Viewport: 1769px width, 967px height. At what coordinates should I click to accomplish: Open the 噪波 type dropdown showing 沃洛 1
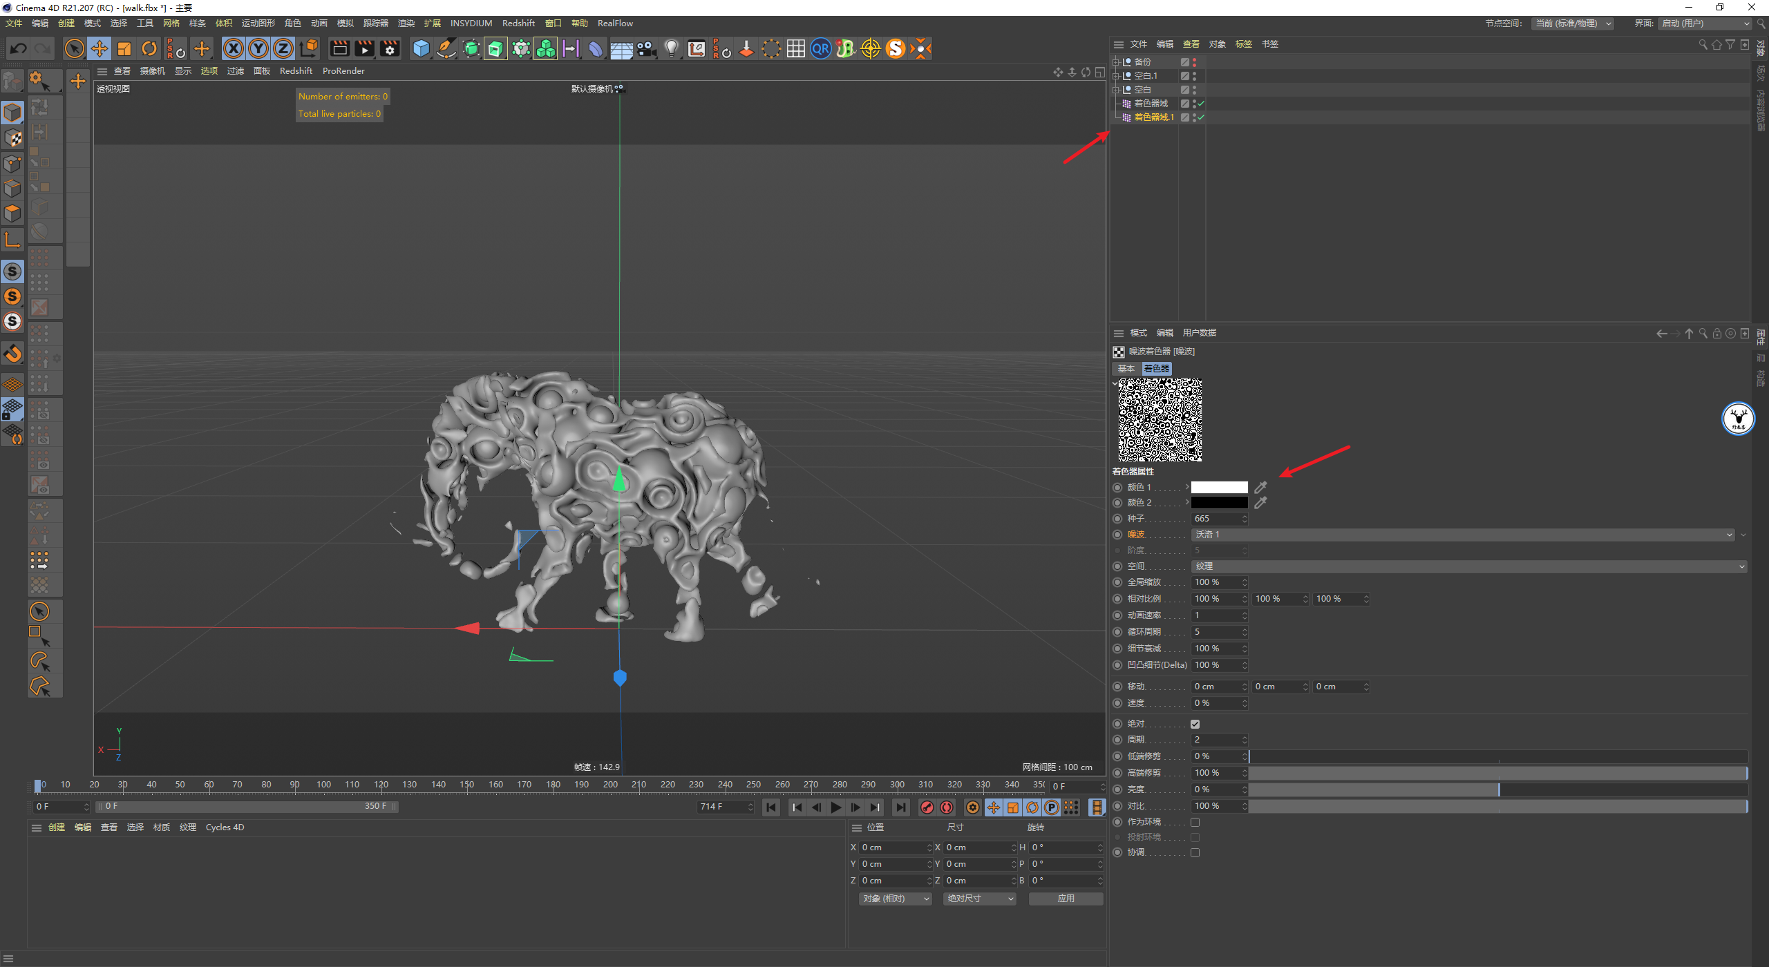click(1462, 535)
